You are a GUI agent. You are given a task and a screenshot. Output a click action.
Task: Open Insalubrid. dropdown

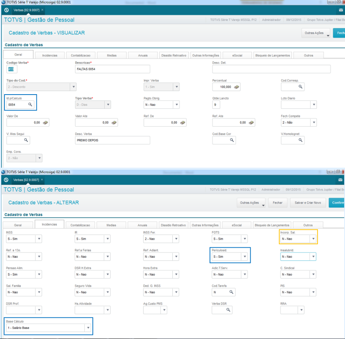click(x=313, y=257)
